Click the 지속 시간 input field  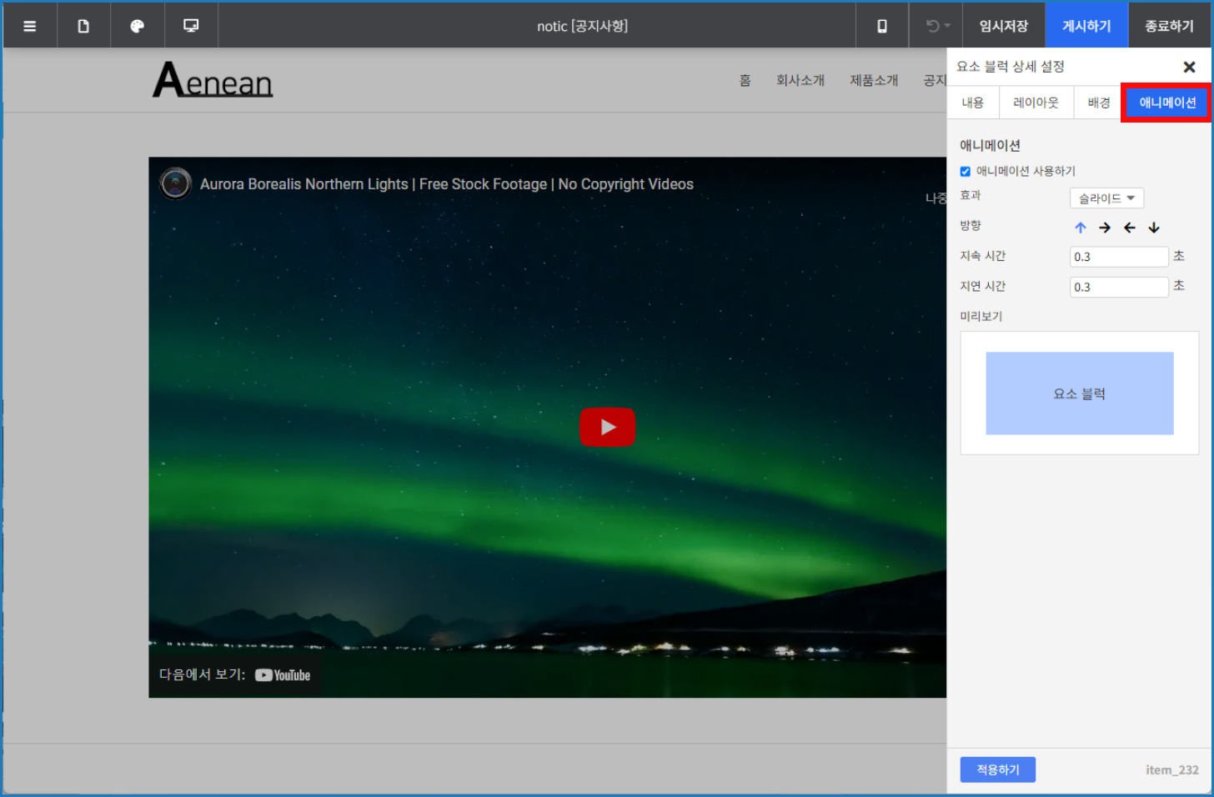[1118, 257]
